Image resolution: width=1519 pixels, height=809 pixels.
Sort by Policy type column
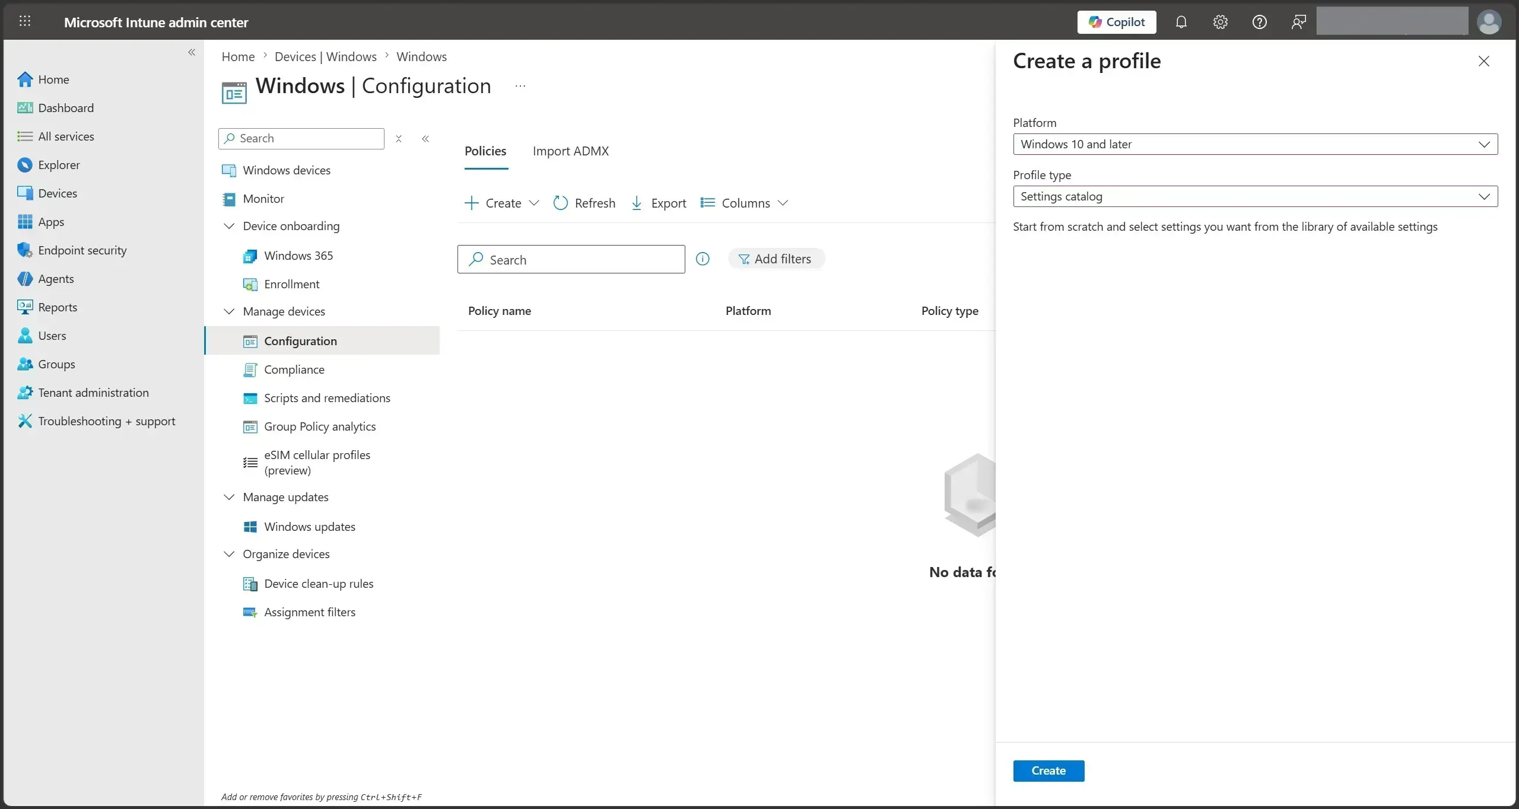(x=950, y=311)
